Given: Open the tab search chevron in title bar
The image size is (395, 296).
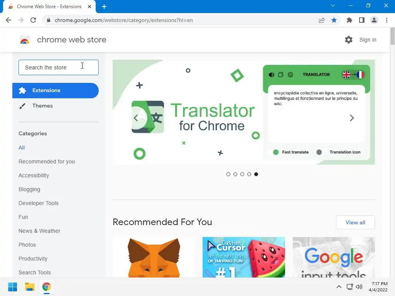Looking at the screenshot, I should coord(333,5).
